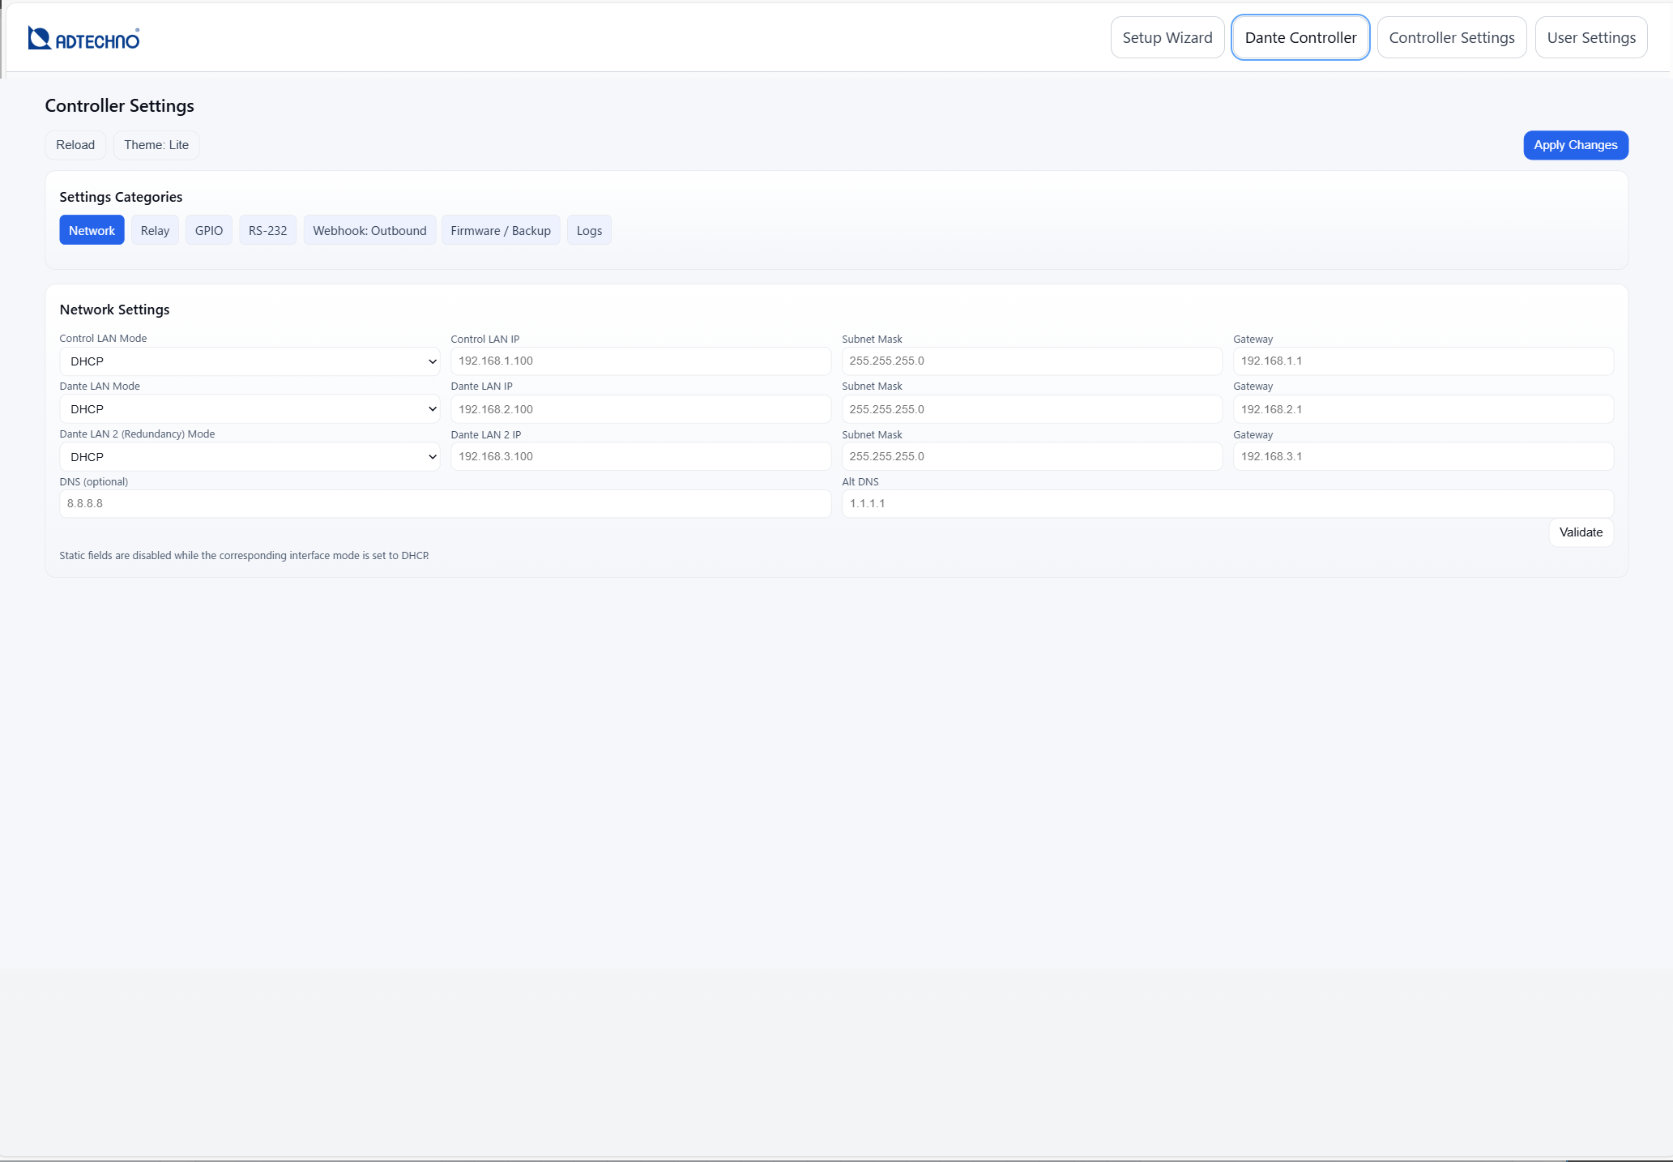The height and width of the screenshot is (1162, 1673).
Task: Click the Validate button
Action: 1580,532
